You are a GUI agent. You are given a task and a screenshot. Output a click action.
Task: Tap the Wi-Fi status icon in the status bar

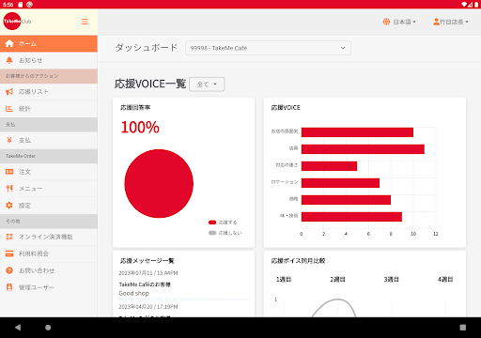click(x=464, y=5)
